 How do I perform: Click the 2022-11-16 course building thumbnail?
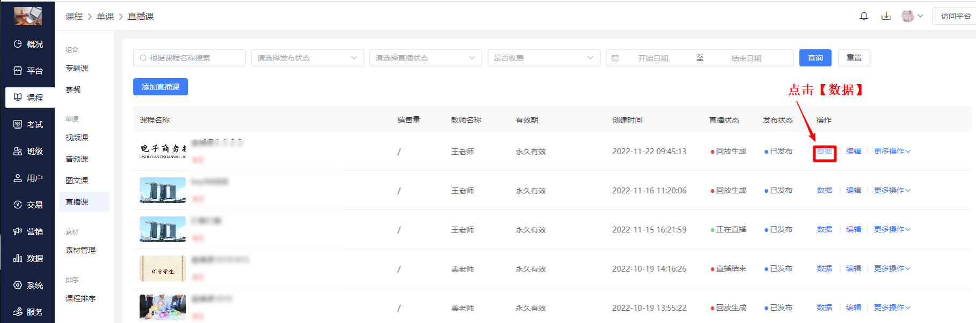coord(163,190)
